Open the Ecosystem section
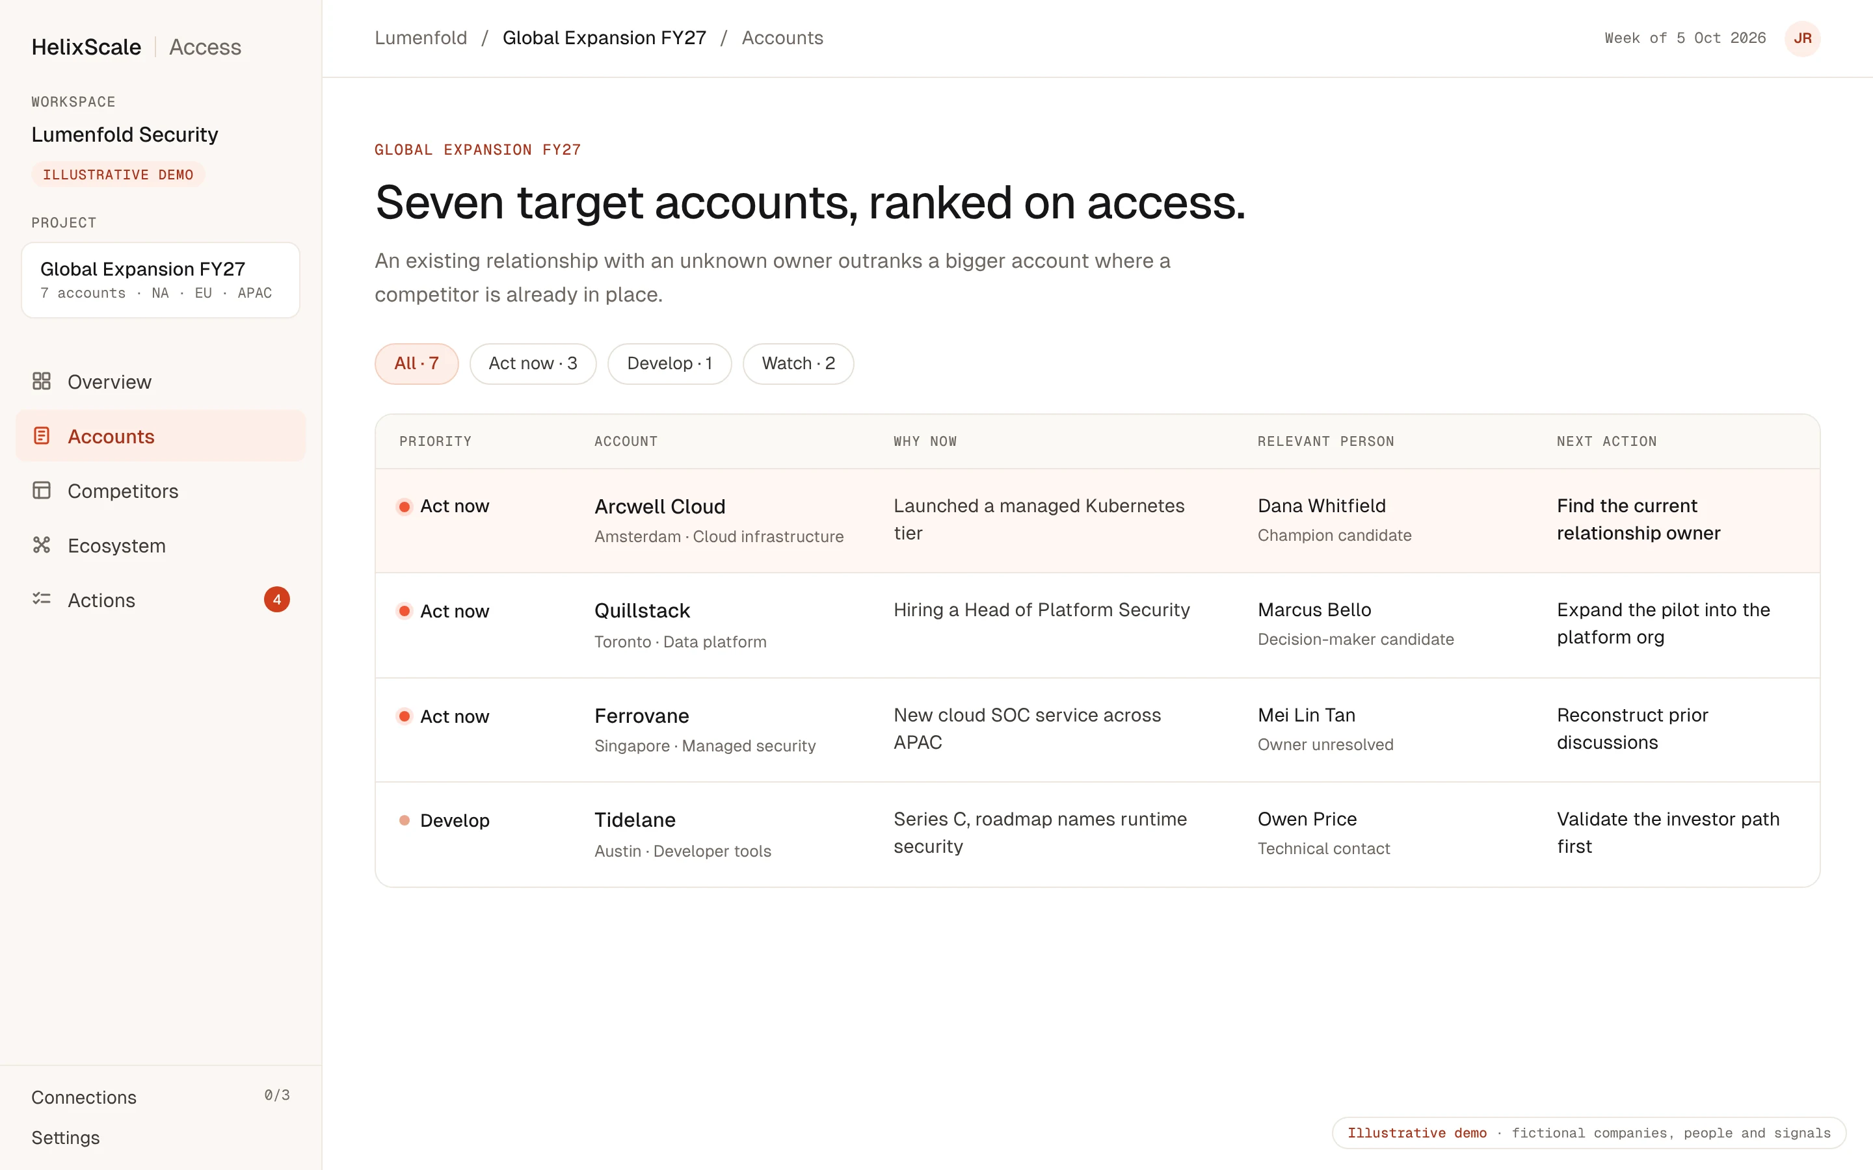This screenshot has width=1873, height=1170. pos(160,545)
